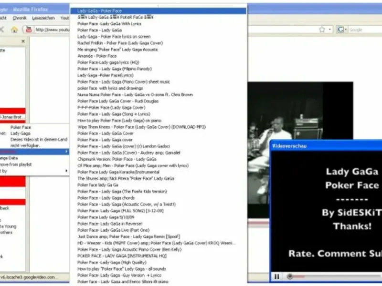The width and height of the screenshot is (382, 286).
Task: Choose 'Change Data' in the context menu
Action: [34, 158]
